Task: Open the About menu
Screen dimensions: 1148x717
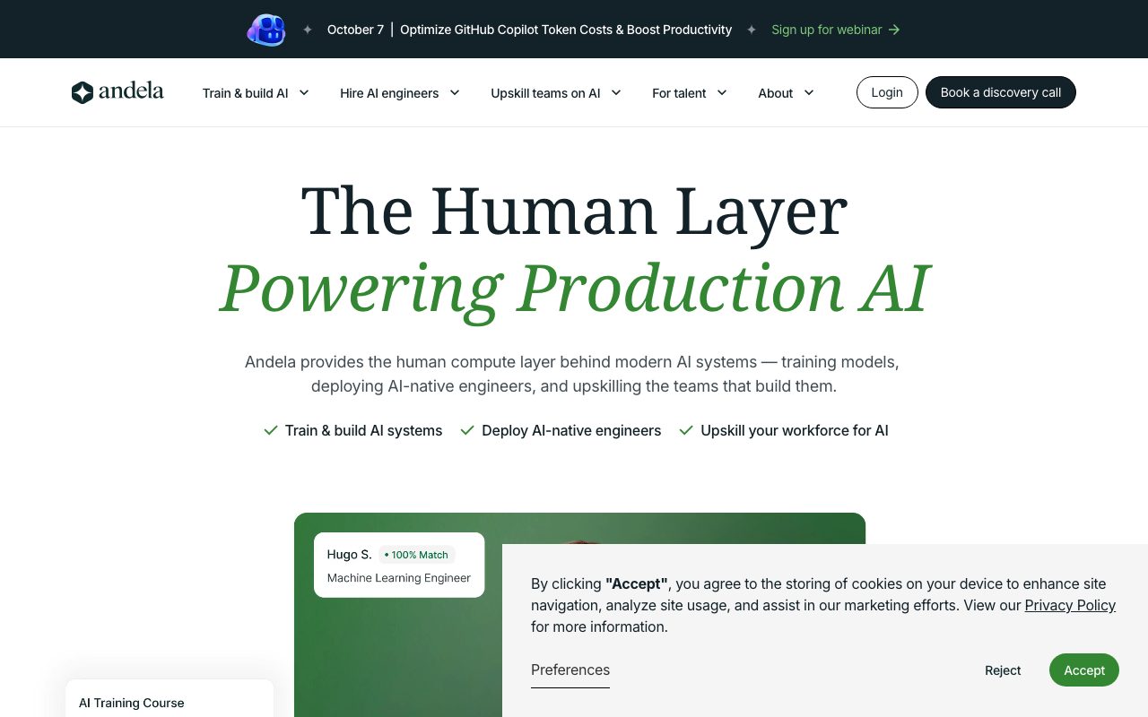Action: point(787,93)
